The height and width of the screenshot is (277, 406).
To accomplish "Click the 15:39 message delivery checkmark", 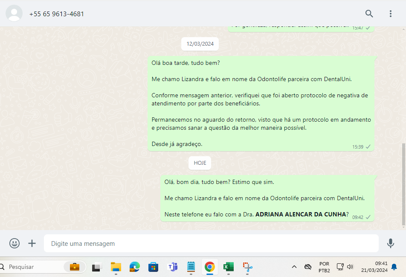I will pos(368,147).
